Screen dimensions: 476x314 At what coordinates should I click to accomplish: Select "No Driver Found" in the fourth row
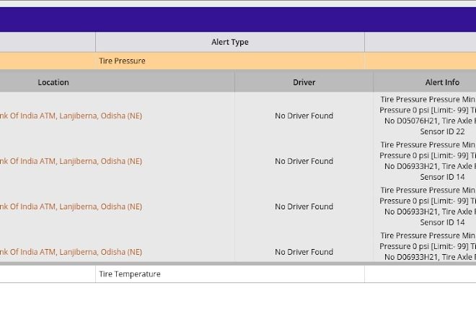pos(304,252)
